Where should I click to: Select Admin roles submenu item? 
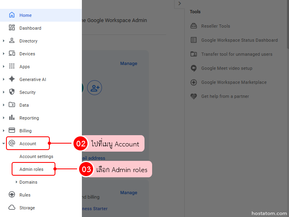tap(32, 169)
